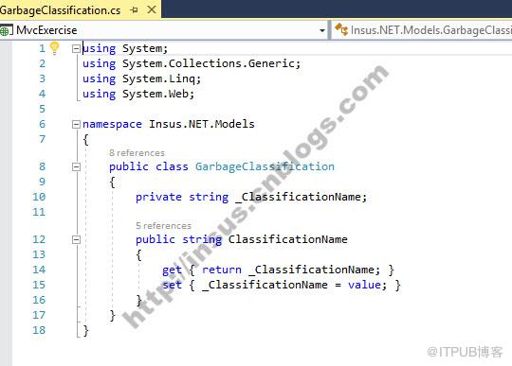
Task: Click line number 18 in the margin
Action: coord(39,330)
